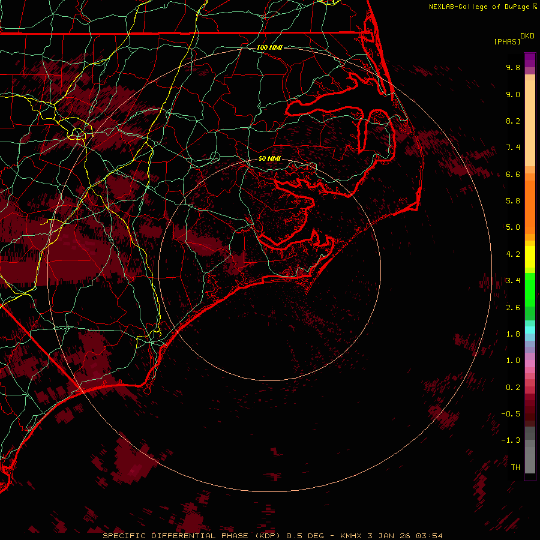Click the [PHAS] legend label

[507, 41]
